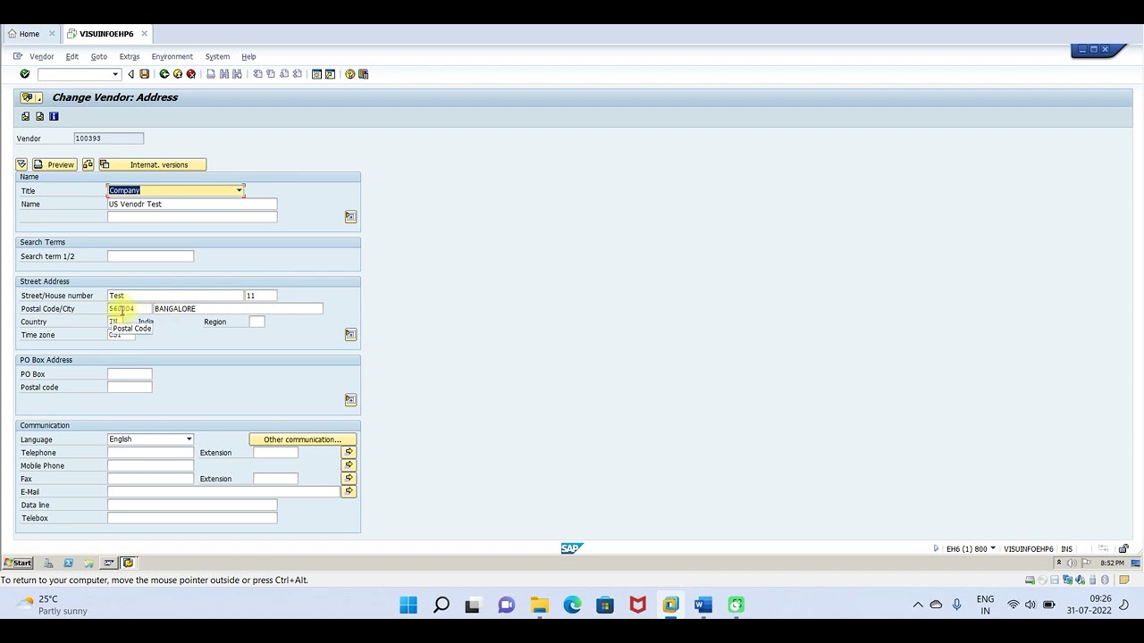Click the Street field containing Test

point(175,296)
